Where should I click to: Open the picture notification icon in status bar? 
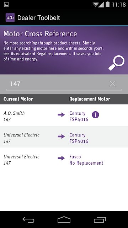(x=6, y=5)
